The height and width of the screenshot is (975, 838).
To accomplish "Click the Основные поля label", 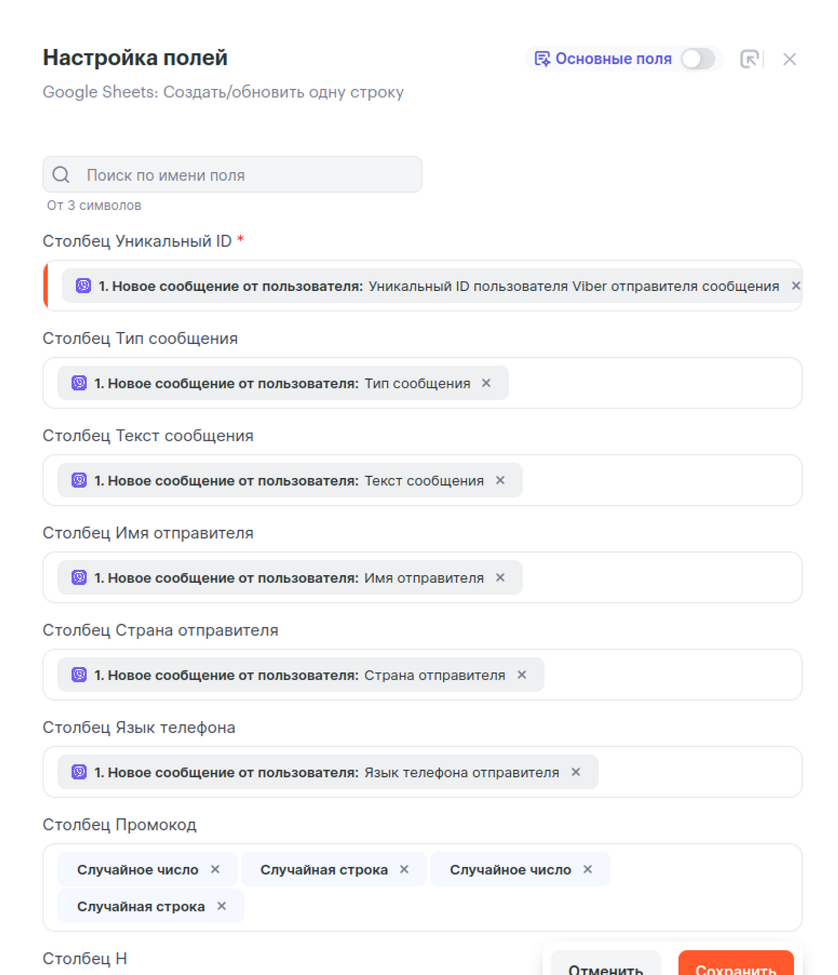I will point(613,59).
